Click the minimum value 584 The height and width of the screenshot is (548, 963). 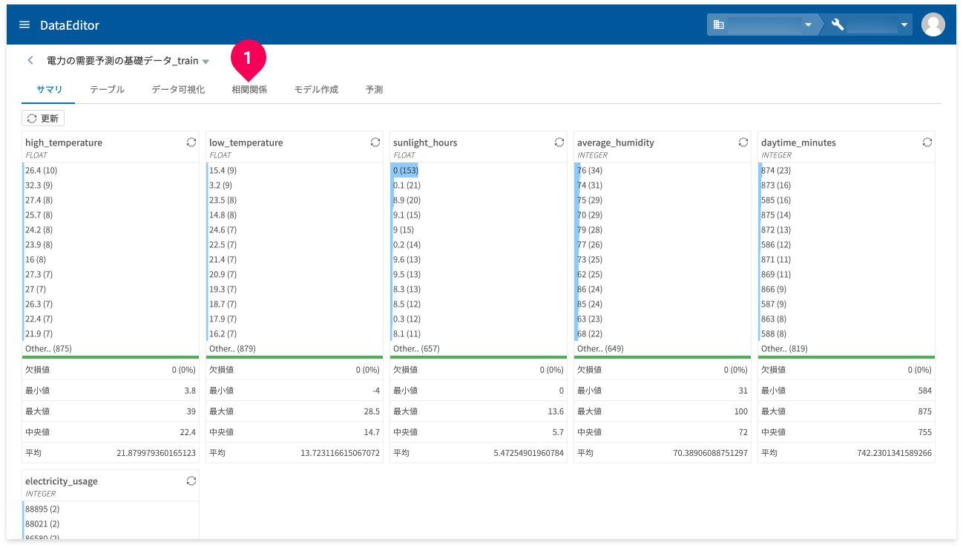pos(924,391)
